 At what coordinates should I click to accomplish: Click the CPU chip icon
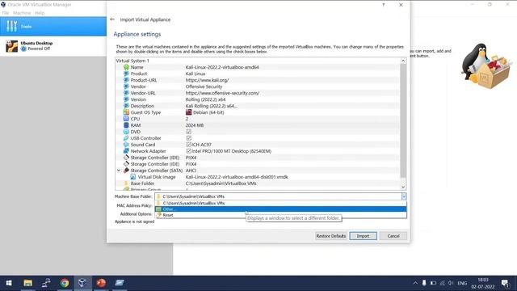[126, 119]
